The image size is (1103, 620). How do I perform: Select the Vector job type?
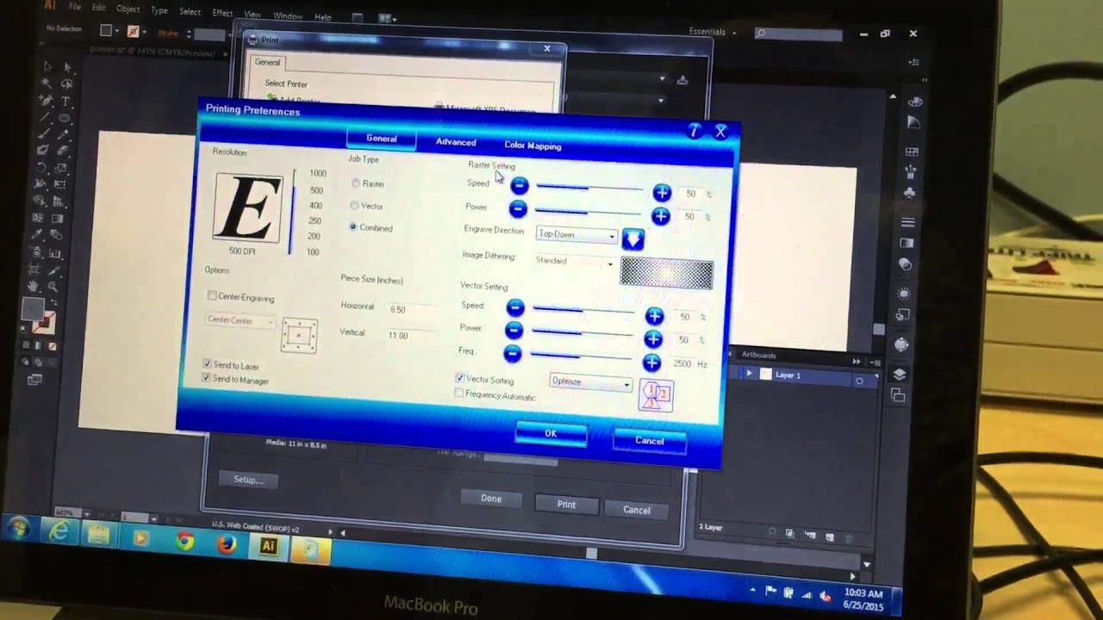pos(354,206)
